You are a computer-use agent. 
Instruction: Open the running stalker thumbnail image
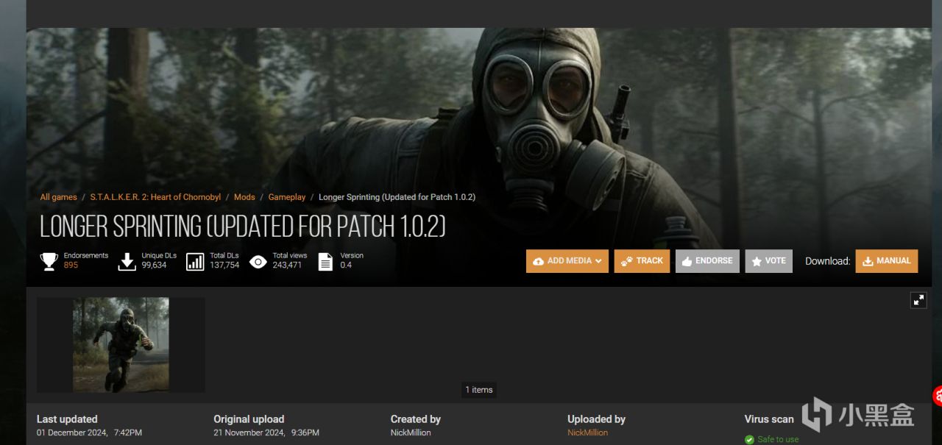121,345
